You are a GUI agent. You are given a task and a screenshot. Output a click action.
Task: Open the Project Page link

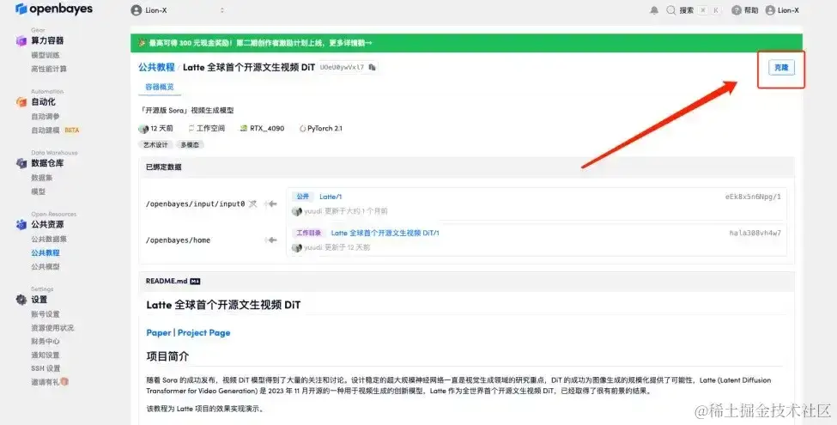click(204, 332)
